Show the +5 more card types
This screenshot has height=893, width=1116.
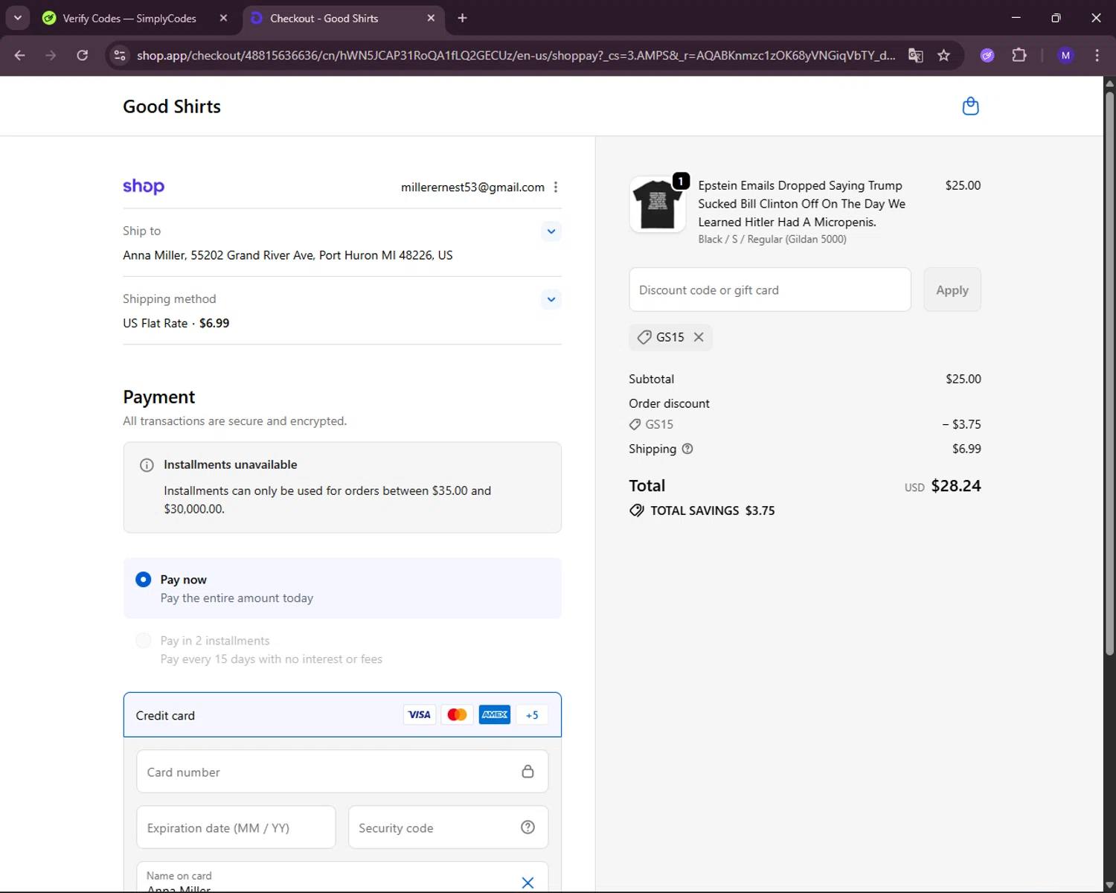click(x=532, y=714)
